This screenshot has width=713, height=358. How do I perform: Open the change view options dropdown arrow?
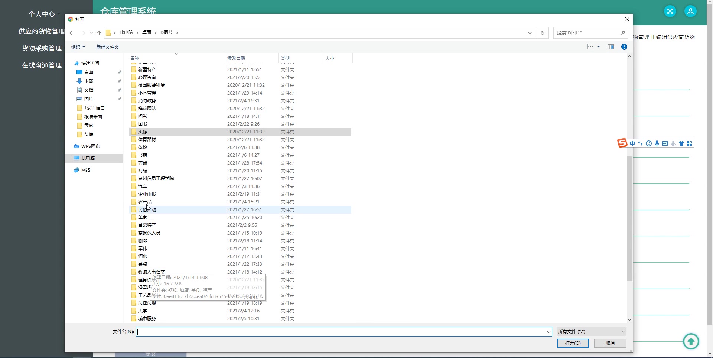tap(598, 47)
